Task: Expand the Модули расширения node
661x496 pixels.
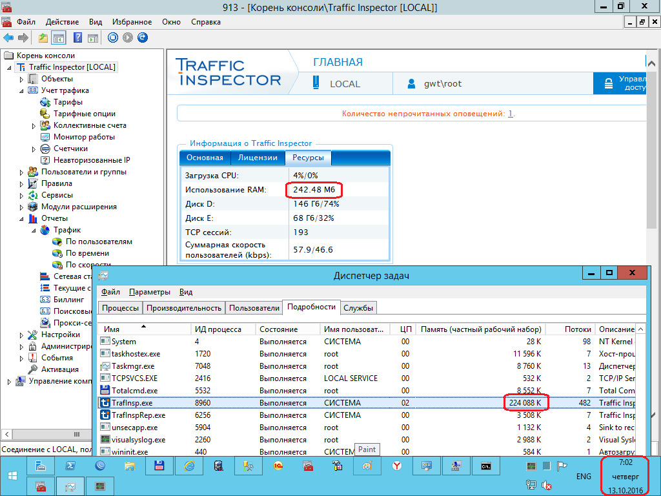Action: 21,207
